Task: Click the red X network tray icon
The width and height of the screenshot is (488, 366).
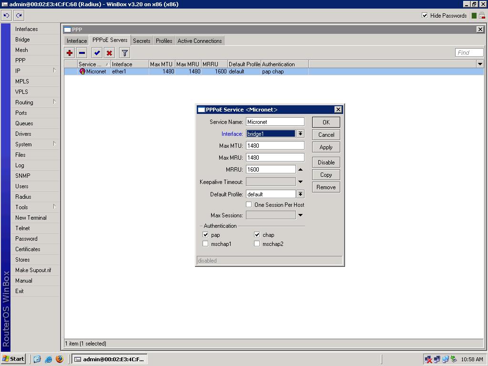Action: point(428,359)
